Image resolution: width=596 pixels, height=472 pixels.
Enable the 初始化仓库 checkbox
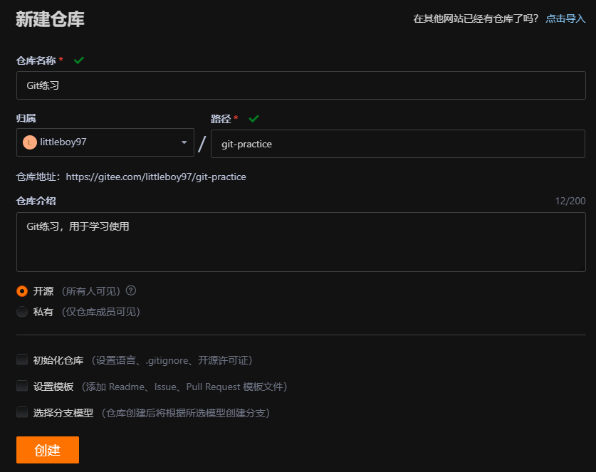pyautogui.click(x=22, y=360)
